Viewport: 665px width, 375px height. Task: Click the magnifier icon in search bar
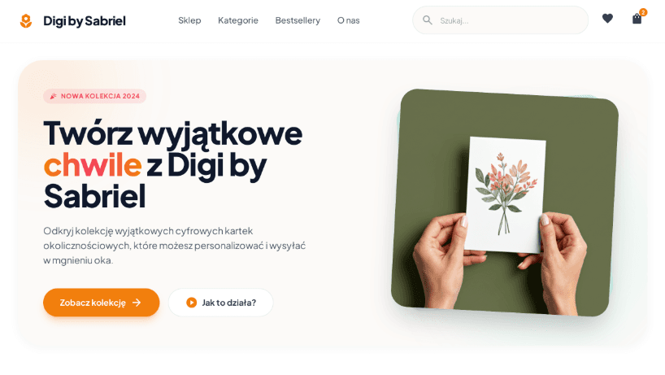pyautogui.click(x=428, y=20)
